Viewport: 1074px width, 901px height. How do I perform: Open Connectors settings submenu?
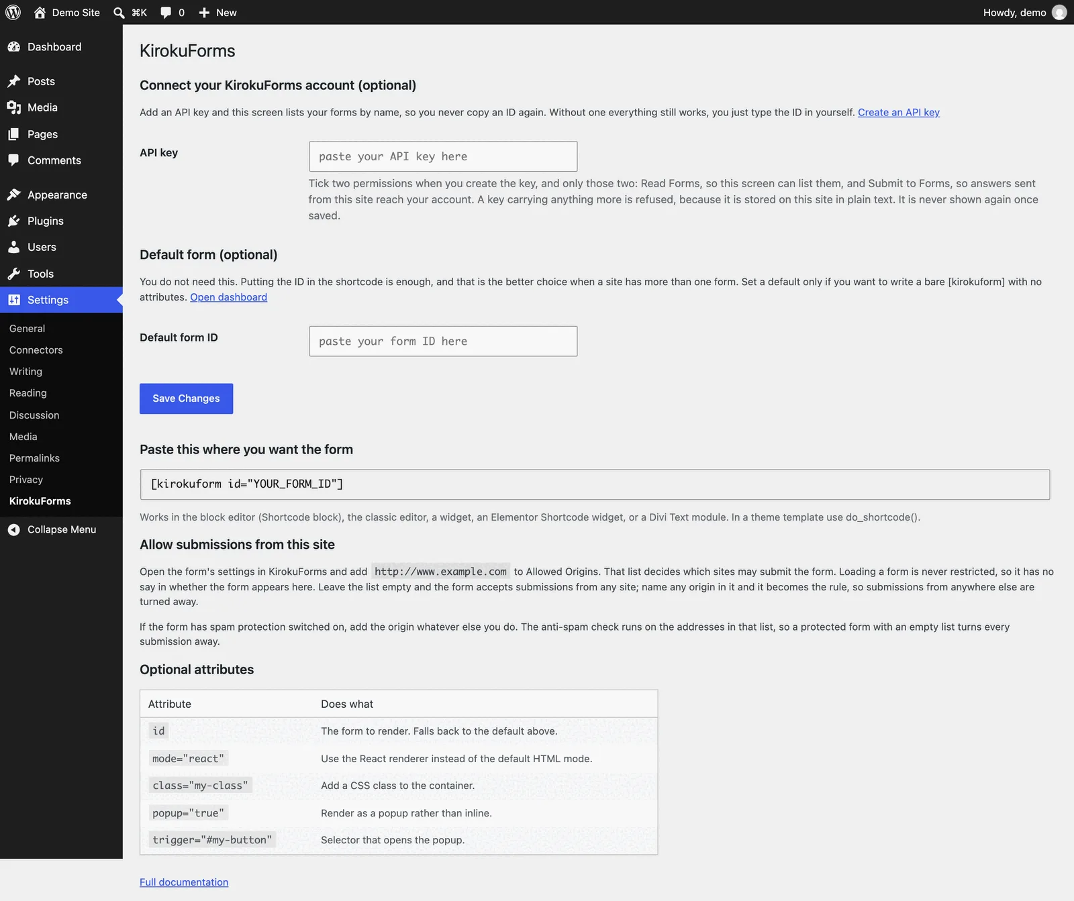pyautogui.click(x=36, y=350)
